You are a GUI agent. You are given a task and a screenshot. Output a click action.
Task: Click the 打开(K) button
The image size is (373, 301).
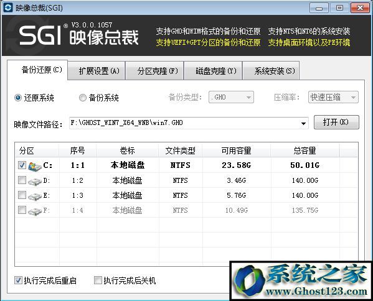coord(336,122)
